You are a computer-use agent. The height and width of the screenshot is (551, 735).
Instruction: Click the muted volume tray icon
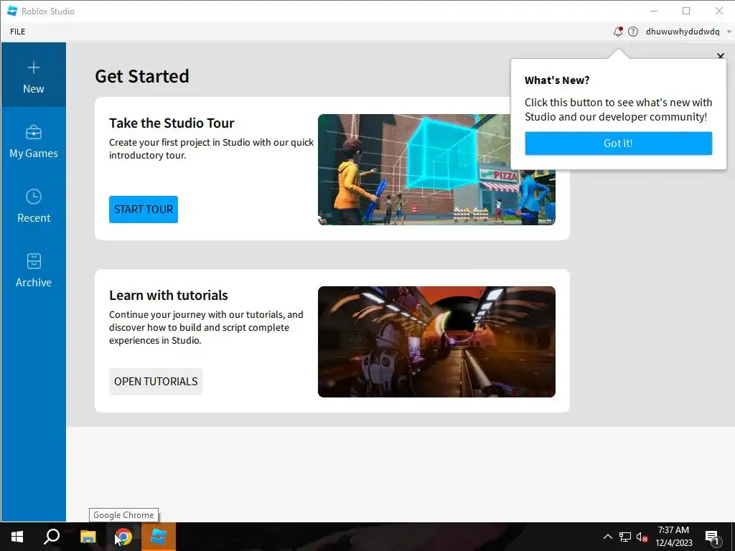tap(642, 537)
